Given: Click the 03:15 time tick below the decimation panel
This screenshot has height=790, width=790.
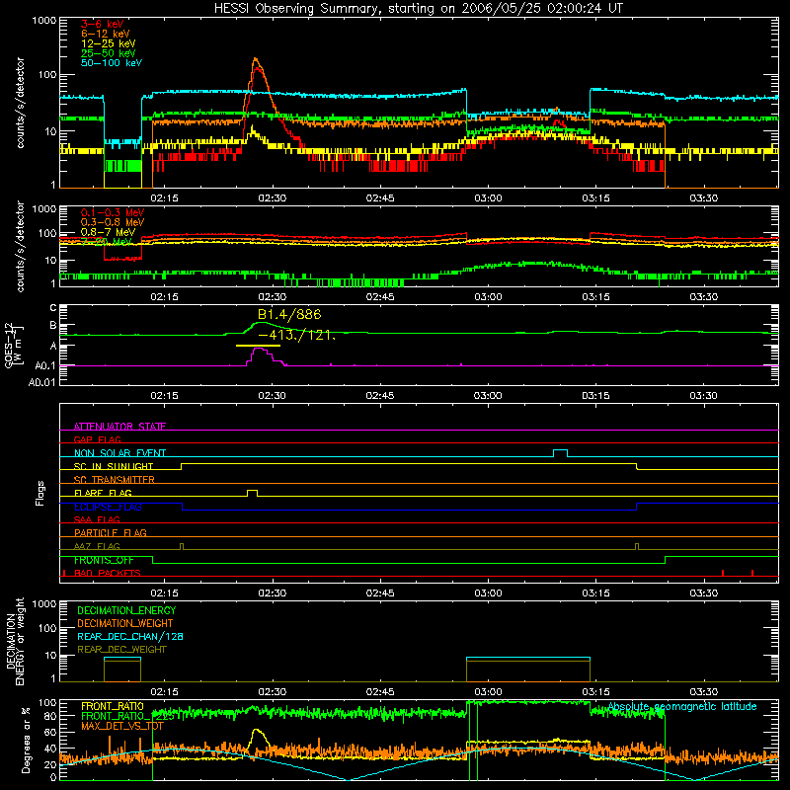Looking at the screenshot, I should [596, 692].
